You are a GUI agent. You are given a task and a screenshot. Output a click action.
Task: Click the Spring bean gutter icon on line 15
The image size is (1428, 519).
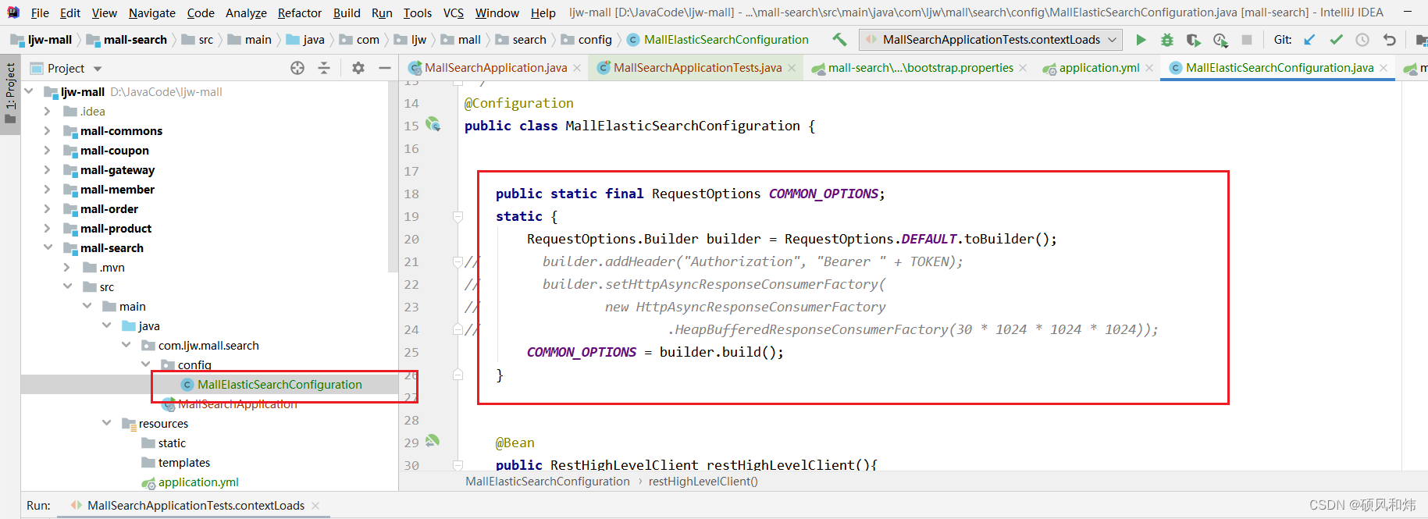click(433, 124)
